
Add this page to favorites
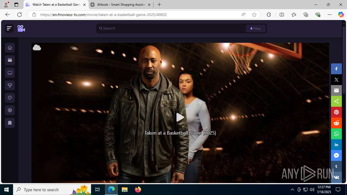coord(254,15)
